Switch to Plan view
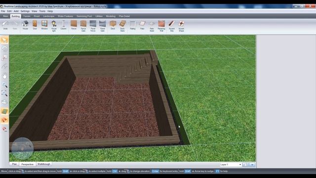This screenshot has width=316, height=178. [x=14, y=164]
